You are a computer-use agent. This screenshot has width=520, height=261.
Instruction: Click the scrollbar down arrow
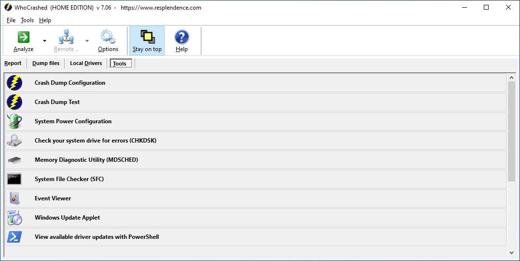tap(511, 253)
